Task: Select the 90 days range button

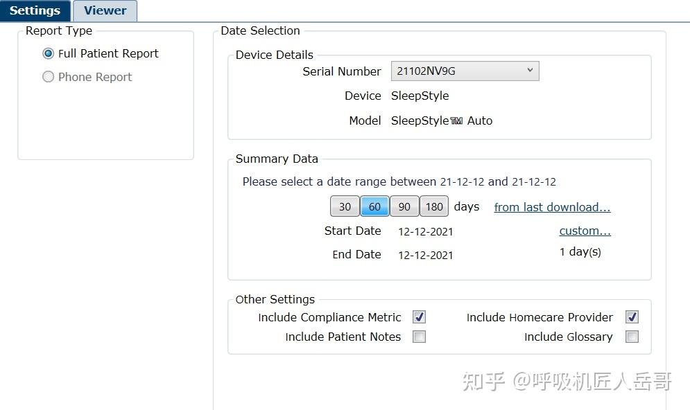Action: (404, 207)
